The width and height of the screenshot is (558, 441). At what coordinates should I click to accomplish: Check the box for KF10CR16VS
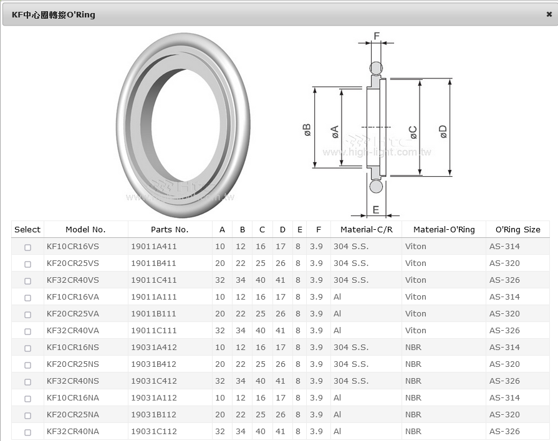click(x=27, y=247)
